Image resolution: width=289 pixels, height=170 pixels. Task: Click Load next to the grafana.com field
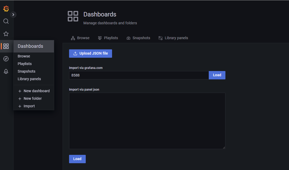coord(217,75)
